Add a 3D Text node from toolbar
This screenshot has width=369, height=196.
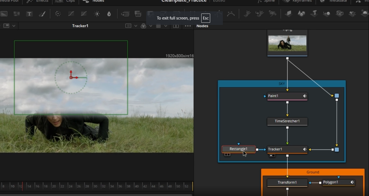coord(314,13)
